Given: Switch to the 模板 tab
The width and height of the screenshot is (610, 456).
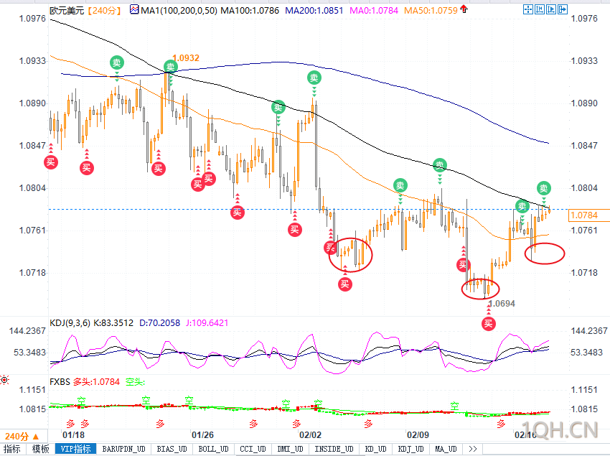Looking at the screenshot, I should [40, 449].
